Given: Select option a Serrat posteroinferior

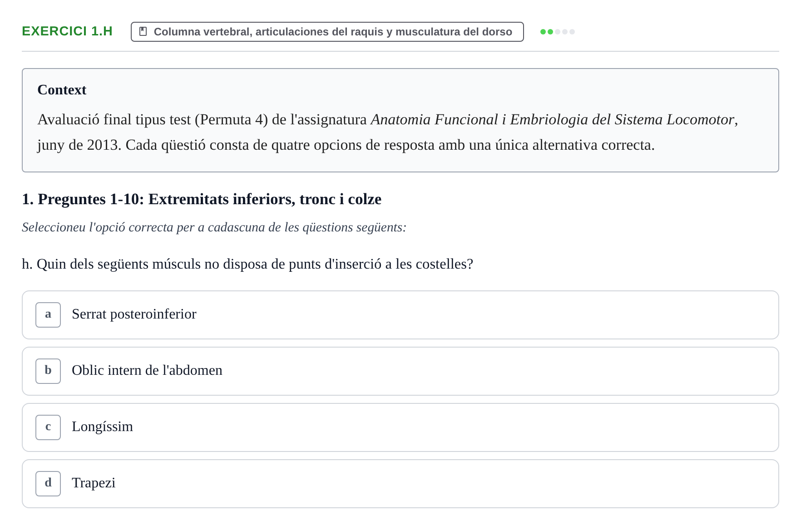Looking at the screenshot, I should (x=400, y=315).
